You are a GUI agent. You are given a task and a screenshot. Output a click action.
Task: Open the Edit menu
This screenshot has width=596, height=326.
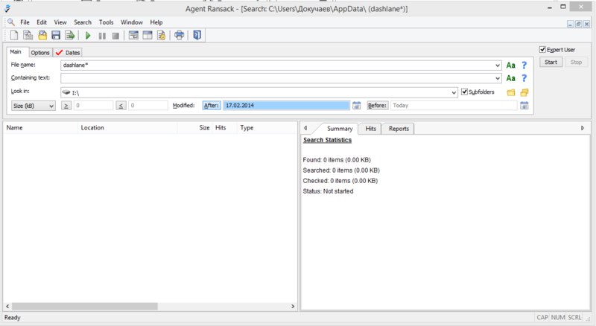tap(42, 22)
